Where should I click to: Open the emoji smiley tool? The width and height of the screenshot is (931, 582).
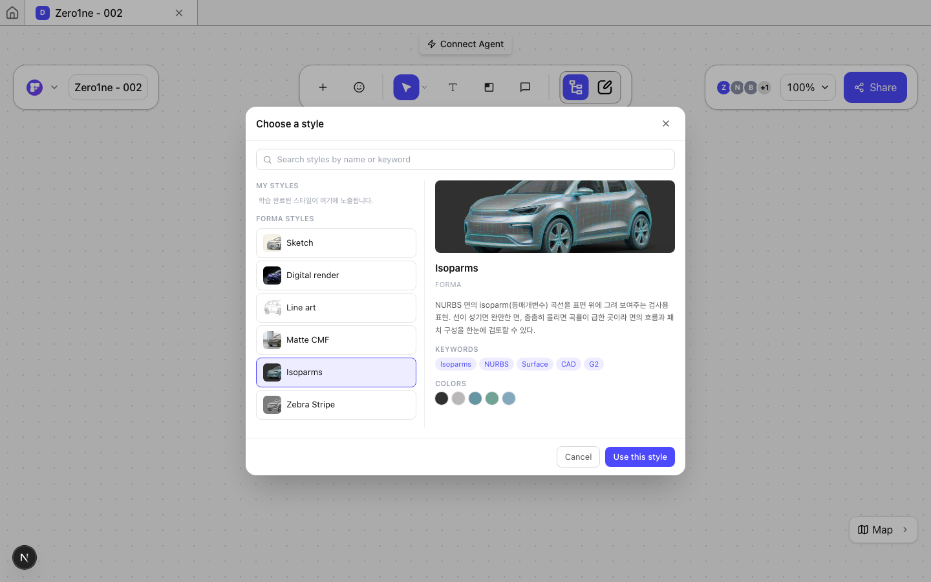[359, 87]
